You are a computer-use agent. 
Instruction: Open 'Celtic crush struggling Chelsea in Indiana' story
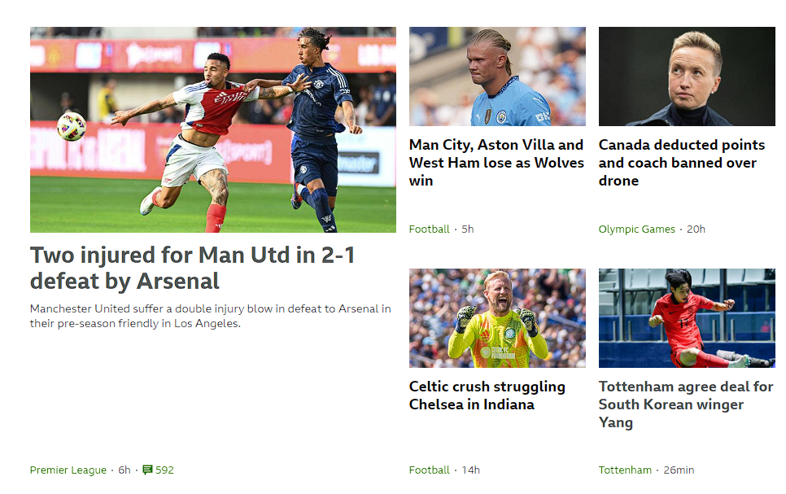487,396
